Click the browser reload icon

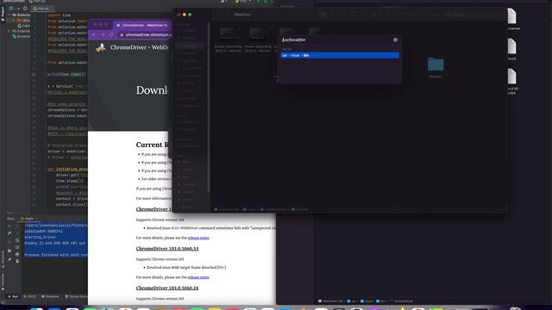coord(111,34)
